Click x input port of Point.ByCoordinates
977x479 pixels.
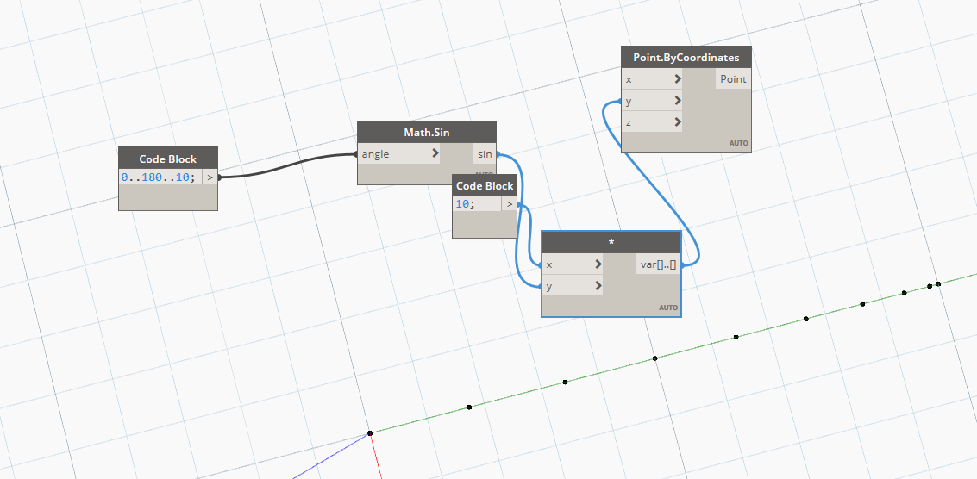click(x=652, y=79)
